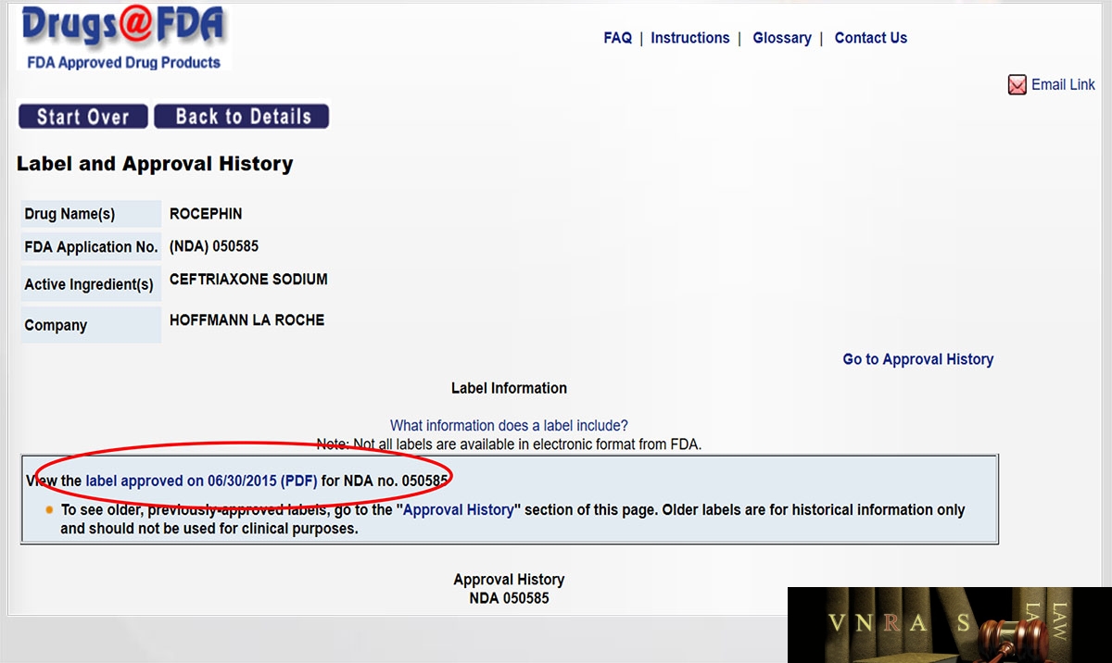
Task: Select the HOFFMANN LA ROCHE company text
Action: click(246, 320)
